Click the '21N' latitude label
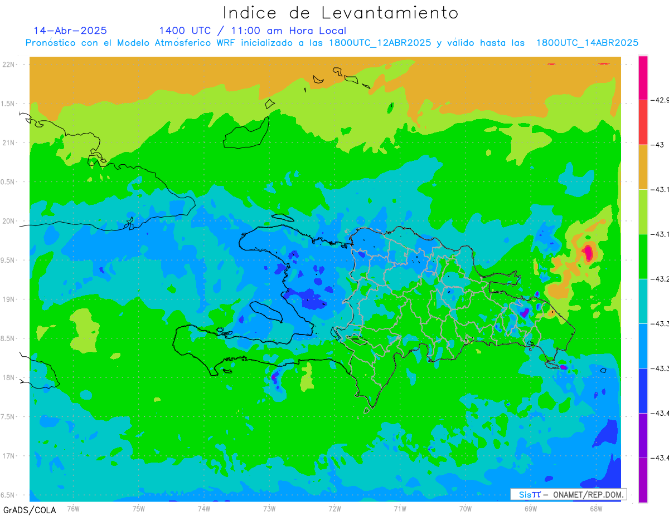The width and height of the screenshot is (669, 516). click(8, 142)
